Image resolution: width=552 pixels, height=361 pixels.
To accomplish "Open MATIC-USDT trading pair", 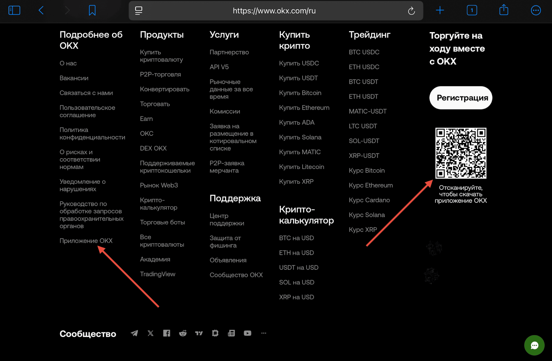I will [367, 111].
